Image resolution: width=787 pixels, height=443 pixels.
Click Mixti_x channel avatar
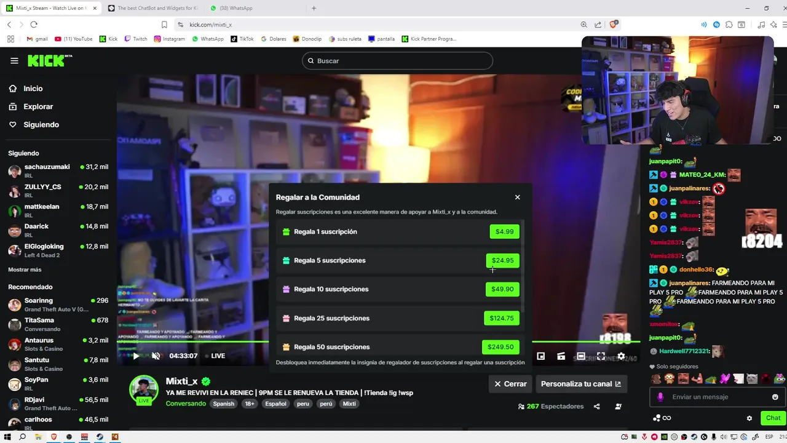click(x=144, y=389)
